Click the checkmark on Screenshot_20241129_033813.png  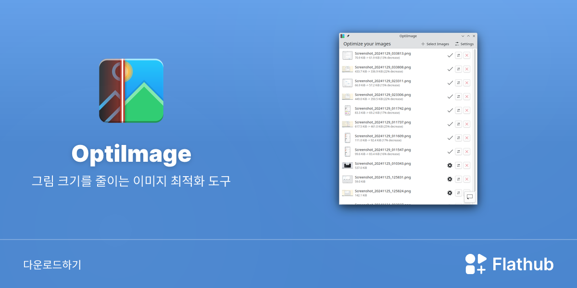point(450,55)
